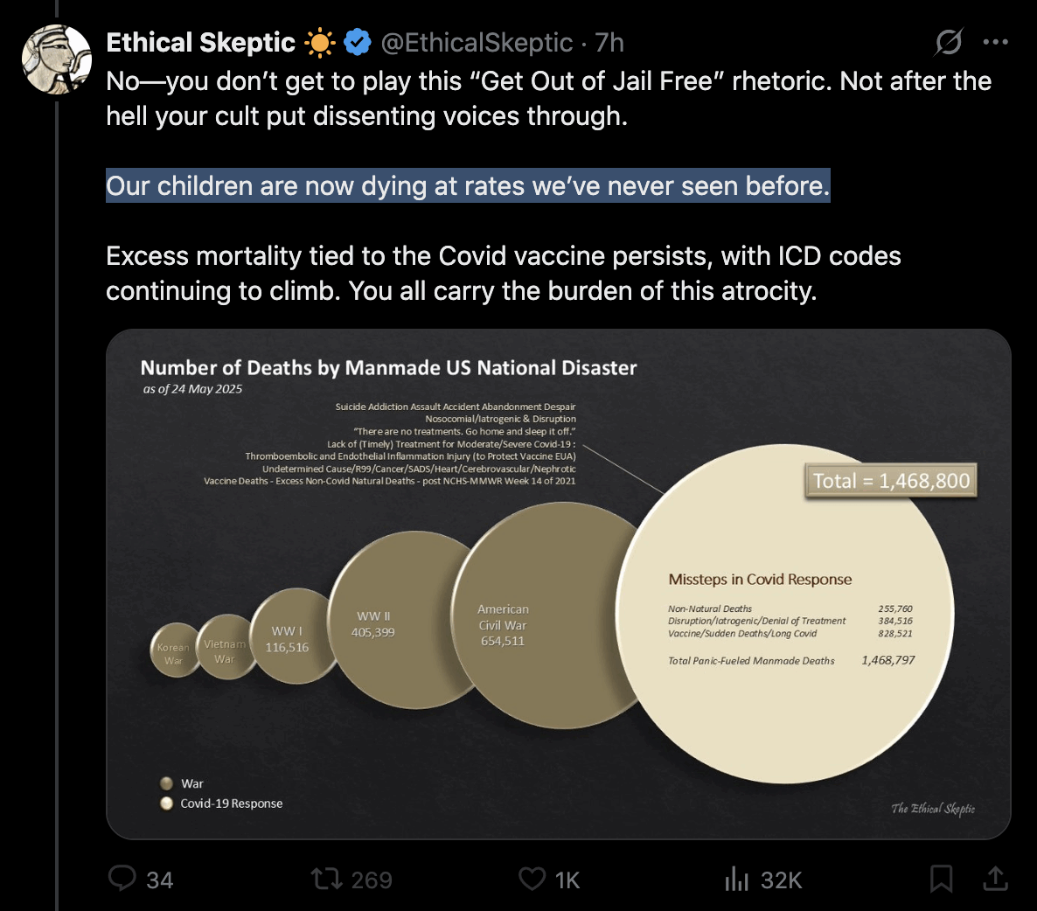Viewport: 1037px width, 911px height.
Task: Repost the tweet using the arrows icon
Action: point(326,878)
